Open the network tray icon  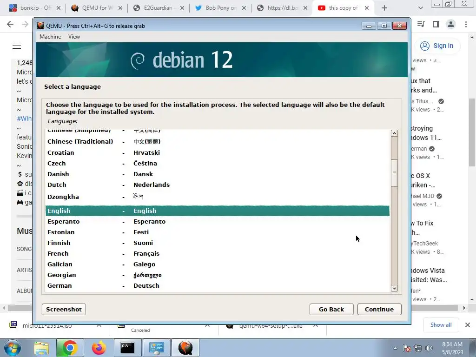click(x=418, y=349)
